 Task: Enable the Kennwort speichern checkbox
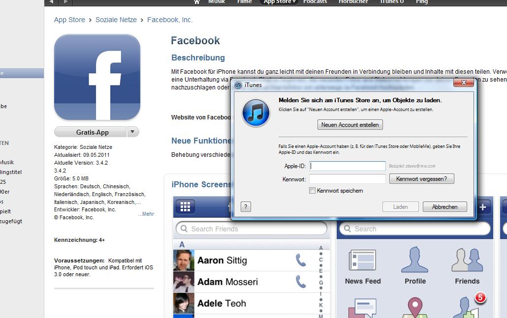312,191
